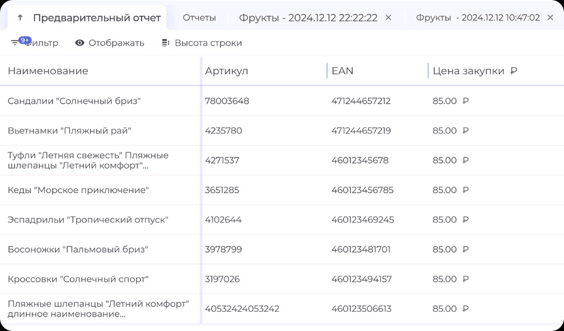Sort by the Наименование column header
The image size is (564, 331).
pos(48,71)
